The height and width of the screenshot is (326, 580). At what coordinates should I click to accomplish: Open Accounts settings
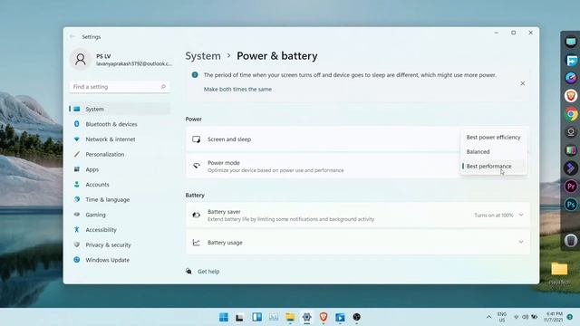coord(120,185)
